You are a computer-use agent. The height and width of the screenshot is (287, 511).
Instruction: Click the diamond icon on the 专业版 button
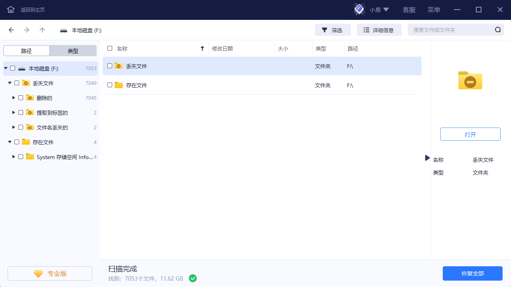pyautogui.click(x=38, y=273)
